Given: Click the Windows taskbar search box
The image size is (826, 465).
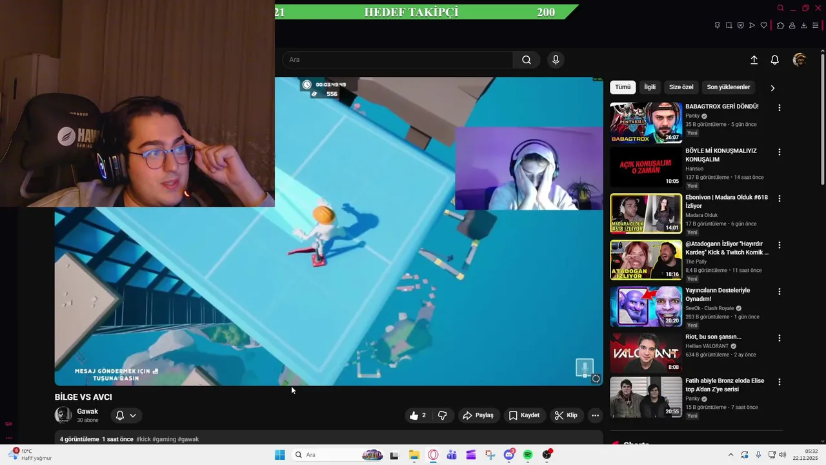Looking at the screenshot, I should tap(338, 455).
